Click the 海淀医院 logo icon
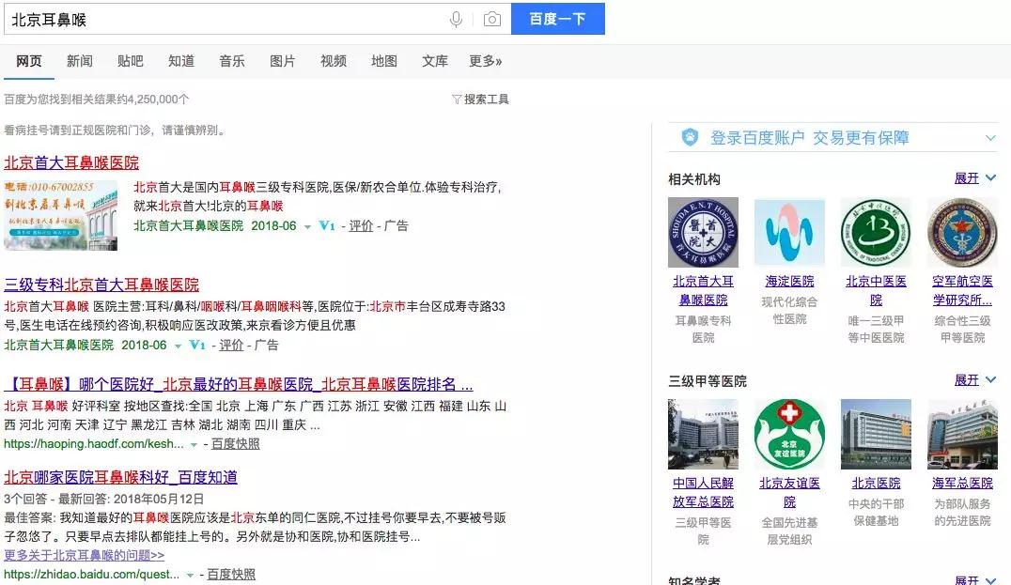1011x585 pixels. tap(790, 233)
